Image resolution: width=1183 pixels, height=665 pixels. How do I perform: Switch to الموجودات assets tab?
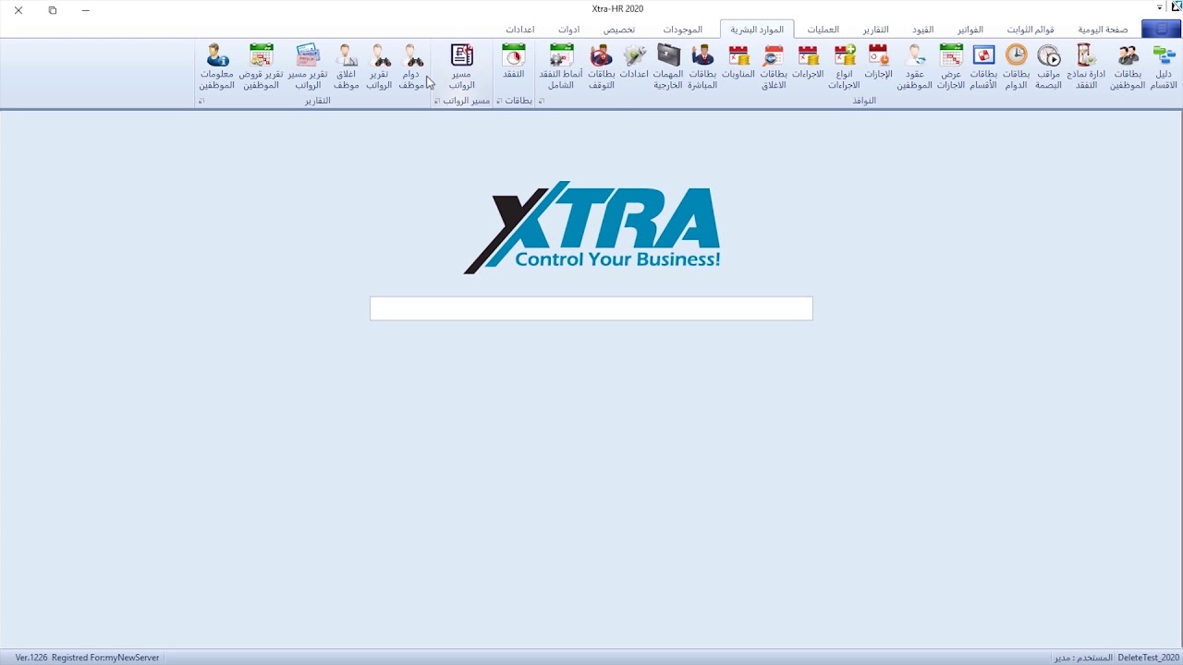[x=682, y=30]
